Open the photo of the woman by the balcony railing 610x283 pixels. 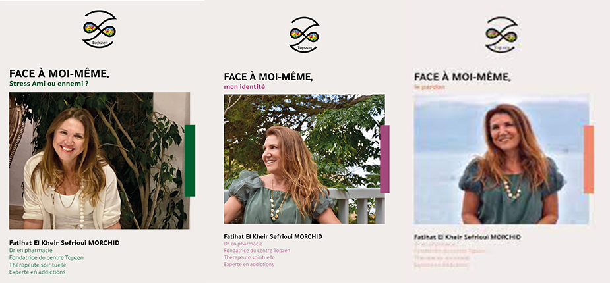[x=304, y=159]
